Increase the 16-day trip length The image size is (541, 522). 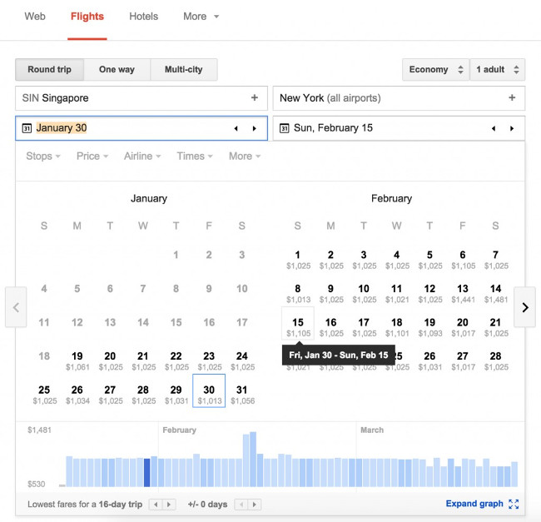(171, 505)
